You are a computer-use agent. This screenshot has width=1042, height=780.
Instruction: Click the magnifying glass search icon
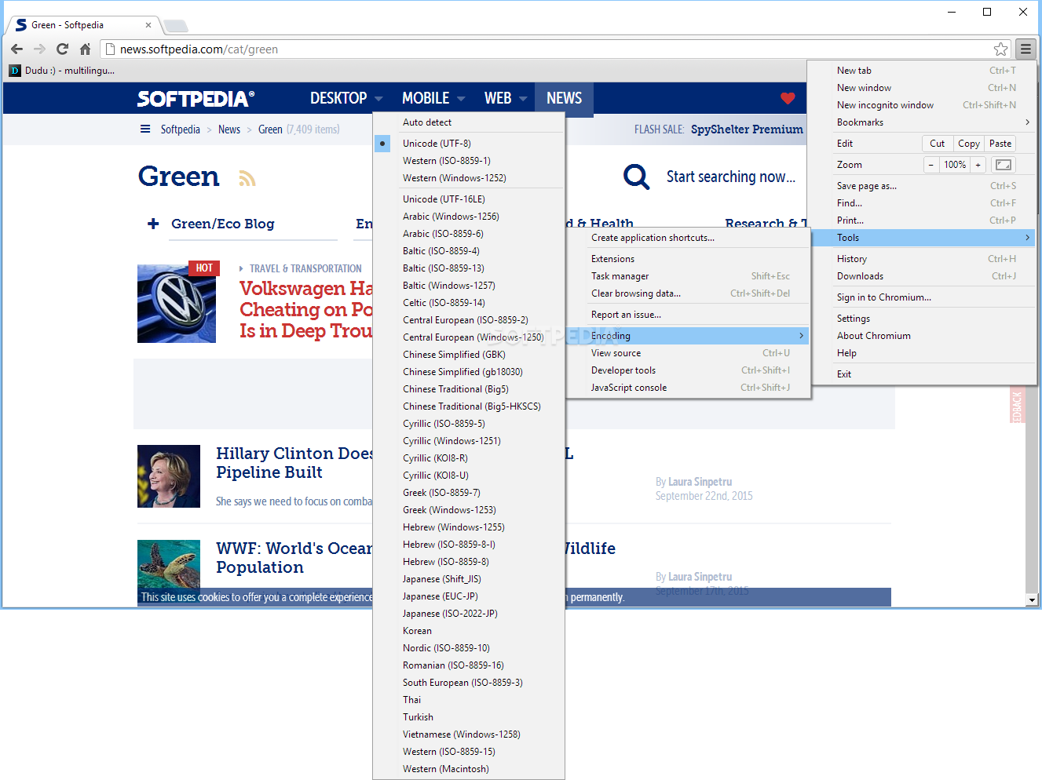pos(637,177)
